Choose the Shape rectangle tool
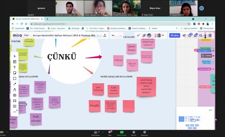Image resolution: width=225 pixels, height=137 pixels. point(15,79)
